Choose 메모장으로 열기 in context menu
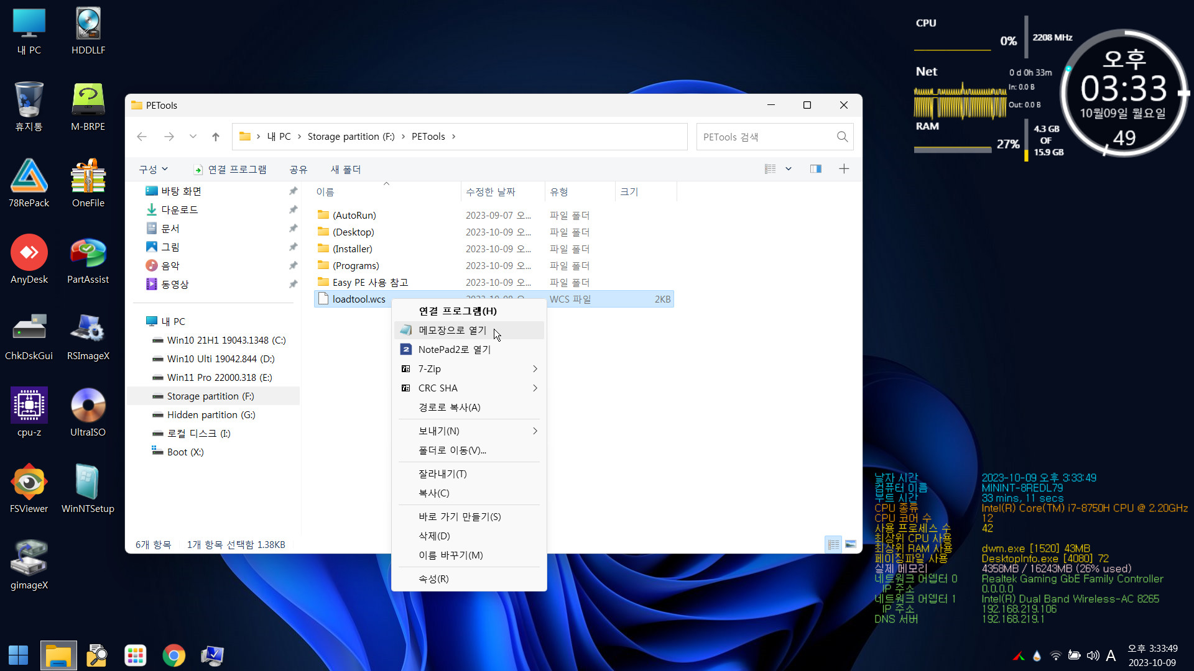 click(x=469, y=331)
